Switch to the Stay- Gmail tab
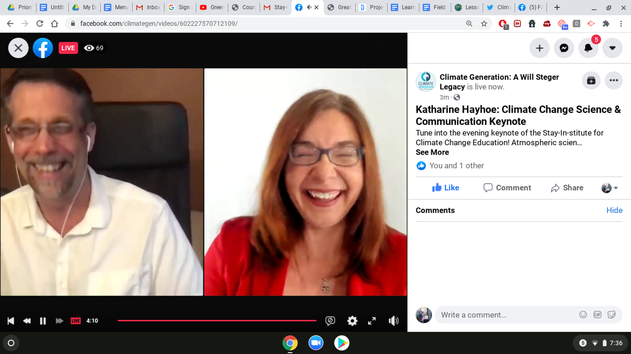Screen dimensions: 631x354 click(x=275, y=7)
